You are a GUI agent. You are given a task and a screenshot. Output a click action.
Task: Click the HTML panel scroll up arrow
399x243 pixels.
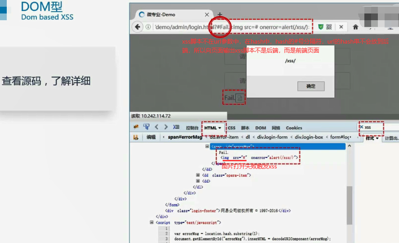tap(350, 146)
